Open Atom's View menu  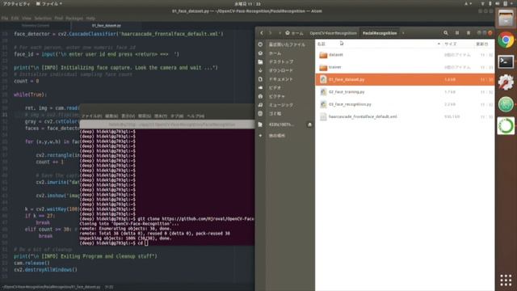point(27,18)
